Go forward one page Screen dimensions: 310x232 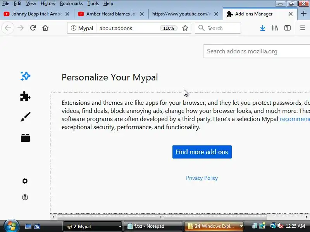(x=21, y=28)
